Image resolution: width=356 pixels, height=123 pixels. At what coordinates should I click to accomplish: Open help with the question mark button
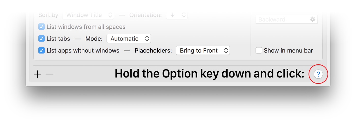point(318,74)
